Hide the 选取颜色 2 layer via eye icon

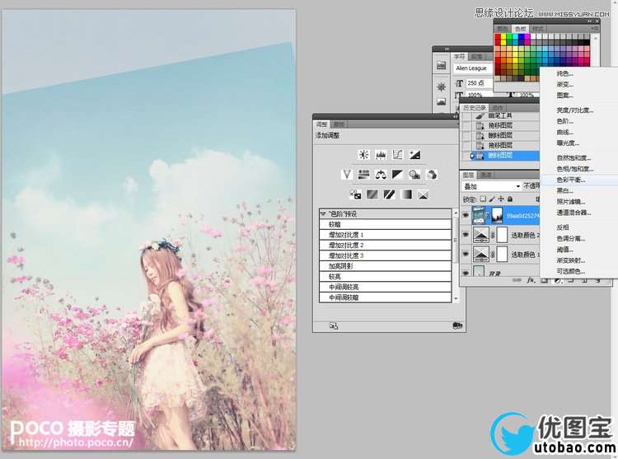pyautogui.click(x=466, y=237)
